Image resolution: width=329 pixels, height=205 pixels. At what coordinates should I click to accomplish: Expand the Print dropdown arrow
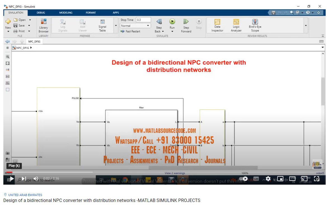tap(29, 31)
